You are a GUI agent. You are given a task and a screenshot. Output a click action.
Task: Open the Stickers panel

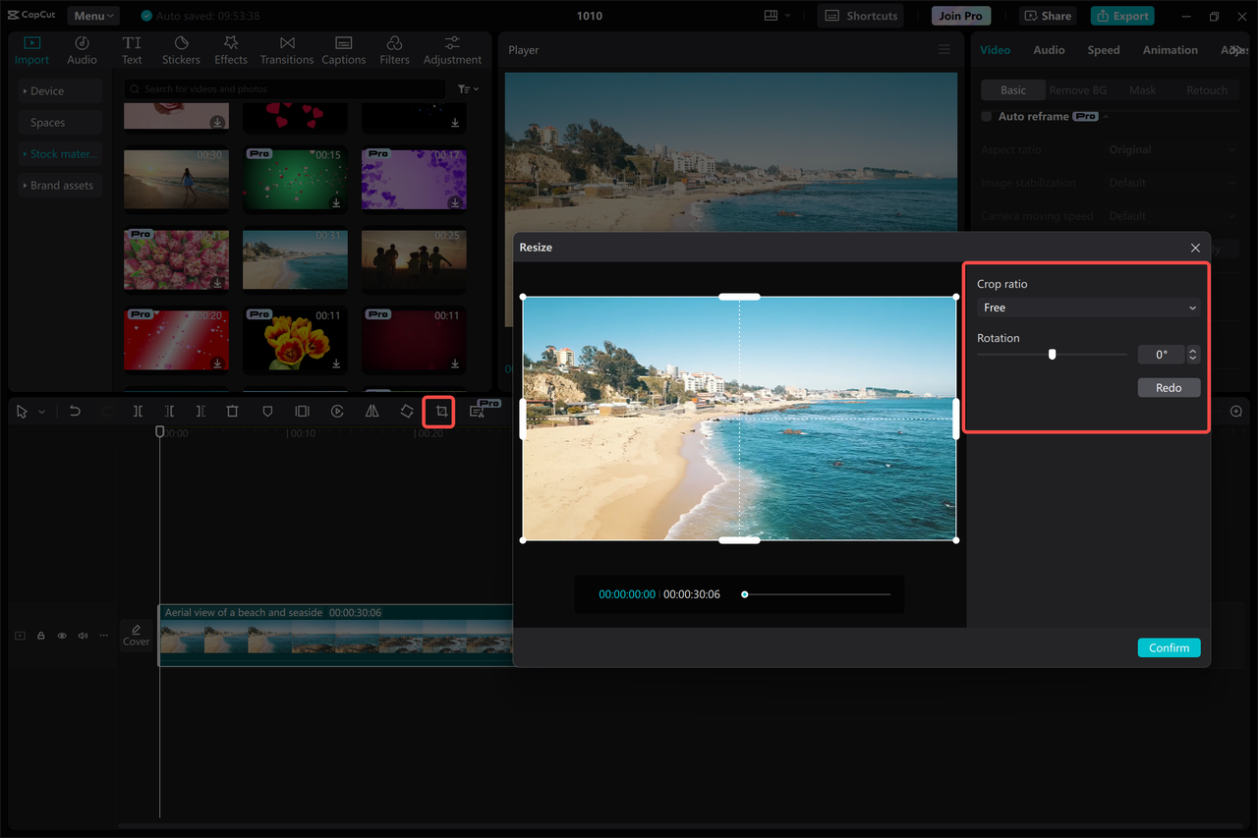tap(181, 49)
